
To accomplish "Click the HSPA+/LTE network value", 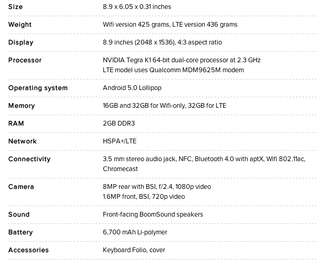I will 120,141.
